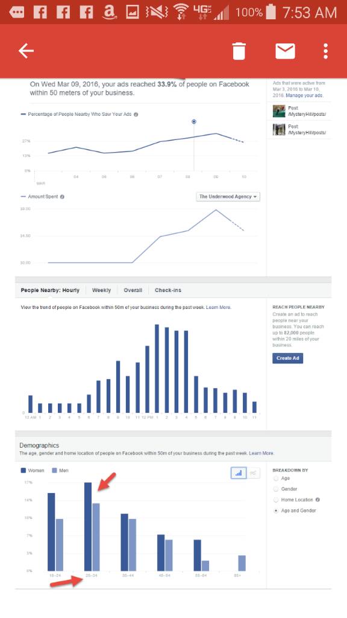
Task: Select the Home Location breakdown radio button
Action: click(276, 500)
